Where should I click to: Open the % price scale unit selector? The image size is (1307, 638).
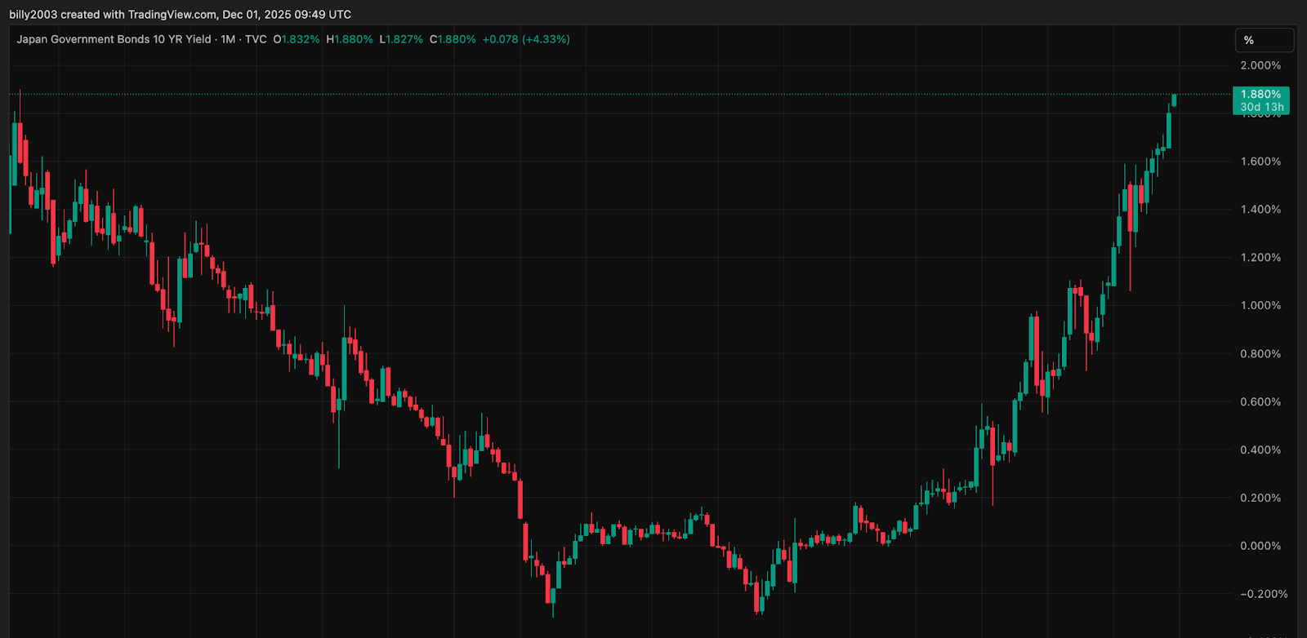(1264, 40)
